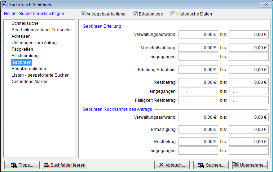Viewport: 273px width, 172px height.
Task: Switch to Unterlagen zum Antrag section
Action: [34, 43]
